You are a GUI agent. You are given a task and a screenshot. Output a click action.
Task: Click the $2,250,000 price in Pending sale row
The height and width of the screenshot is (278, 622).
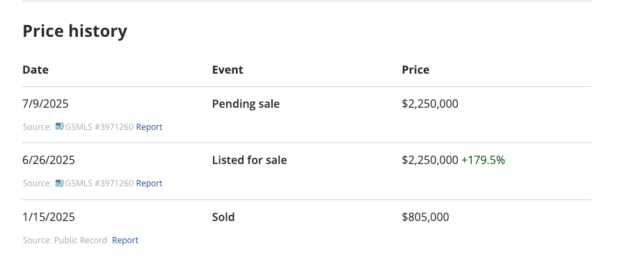(x=430, y=104)
